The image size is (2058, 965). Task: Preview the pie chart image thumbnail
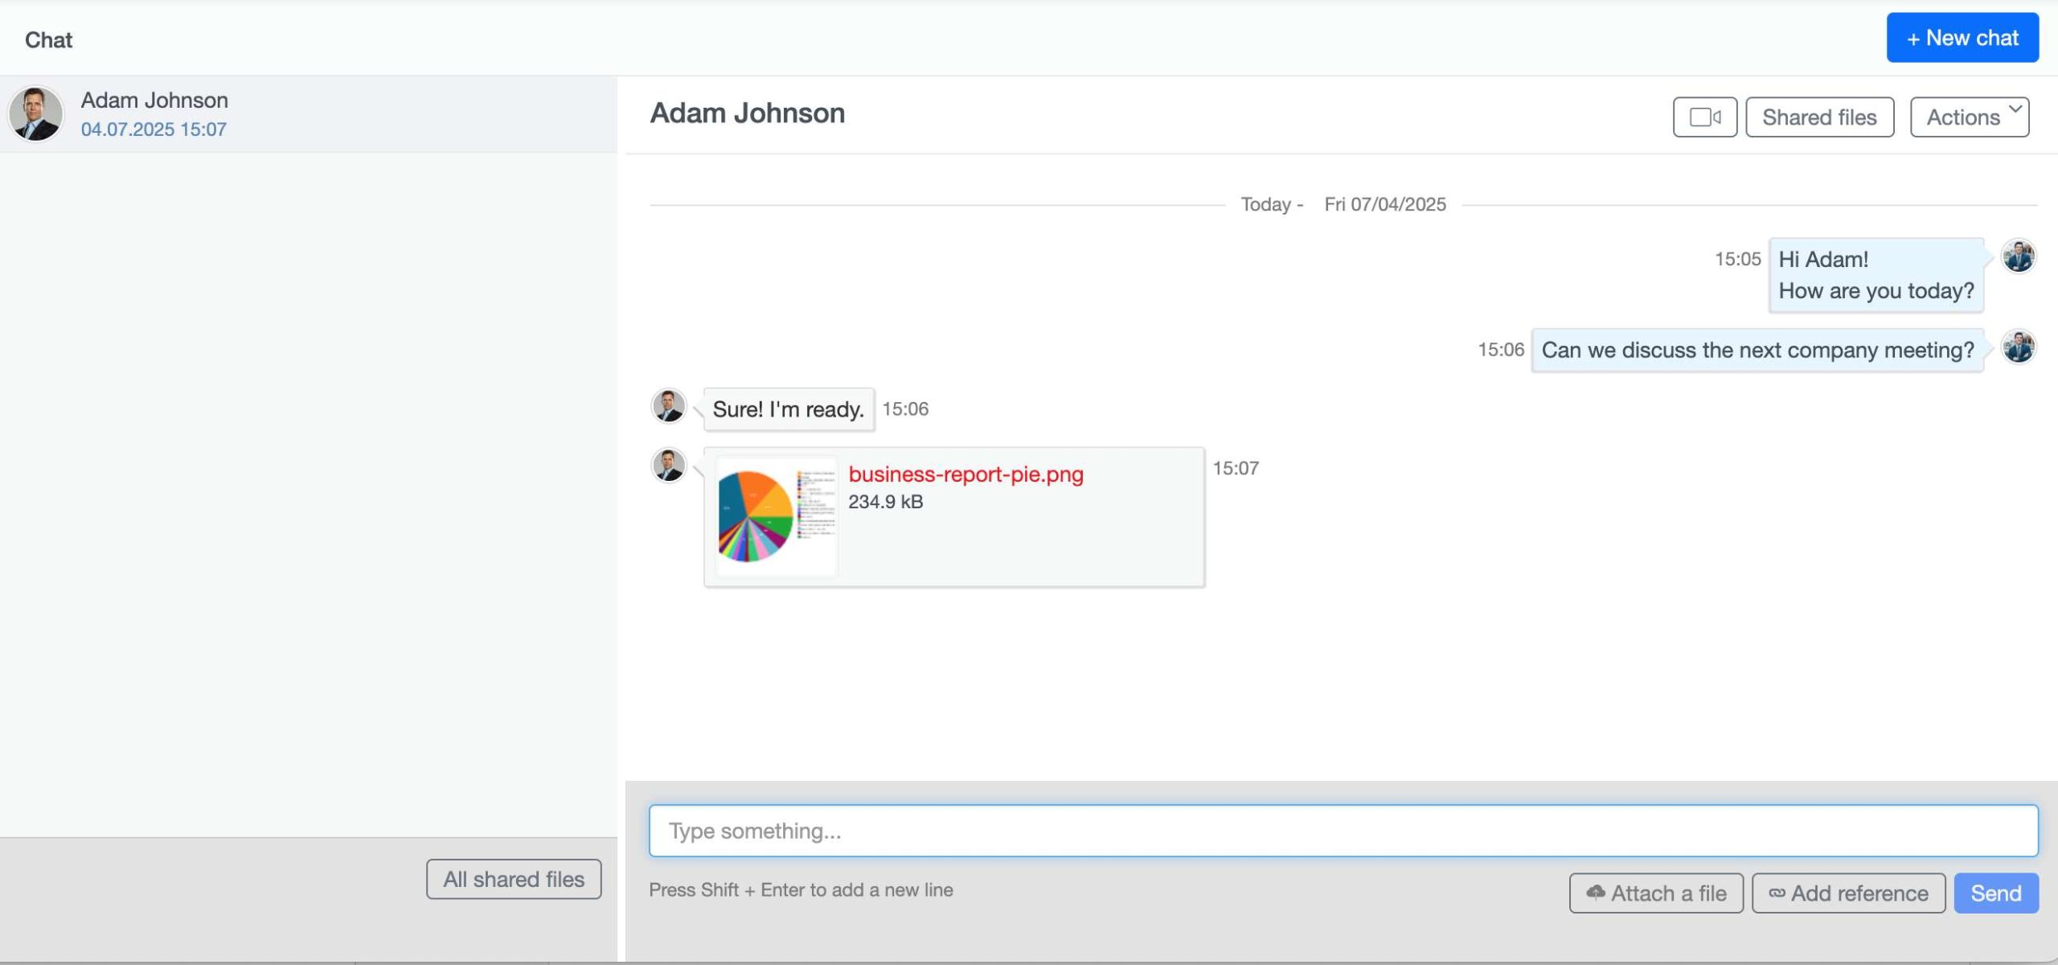coord(776,516)
